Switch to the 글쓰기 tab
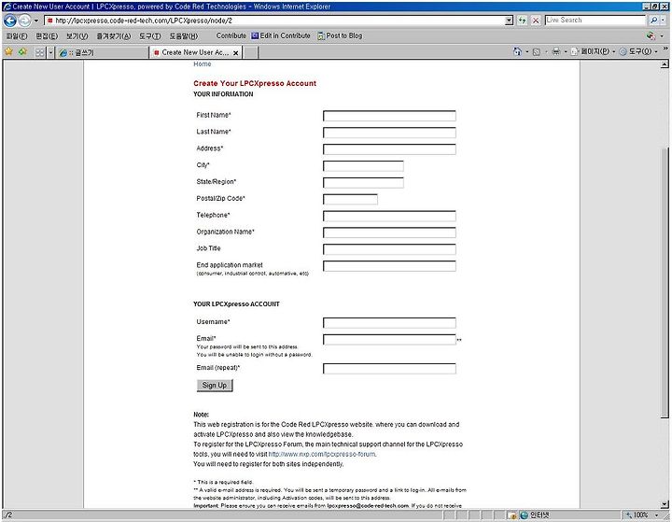 (102, 52)
